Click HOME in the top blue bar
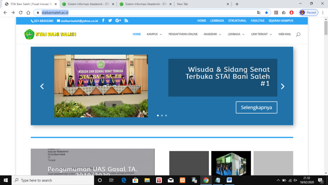This screenshot has height=185, width=328. 202,21
